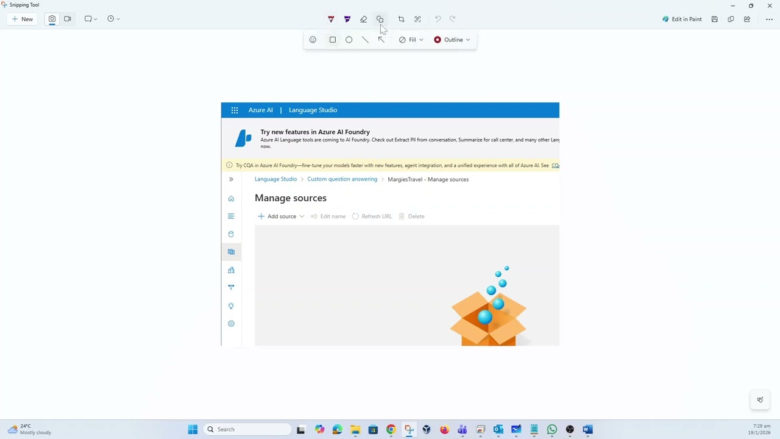This screenshot has height=439, width=780.
Task: Switch to video Record mode
Action: [68, 19]
